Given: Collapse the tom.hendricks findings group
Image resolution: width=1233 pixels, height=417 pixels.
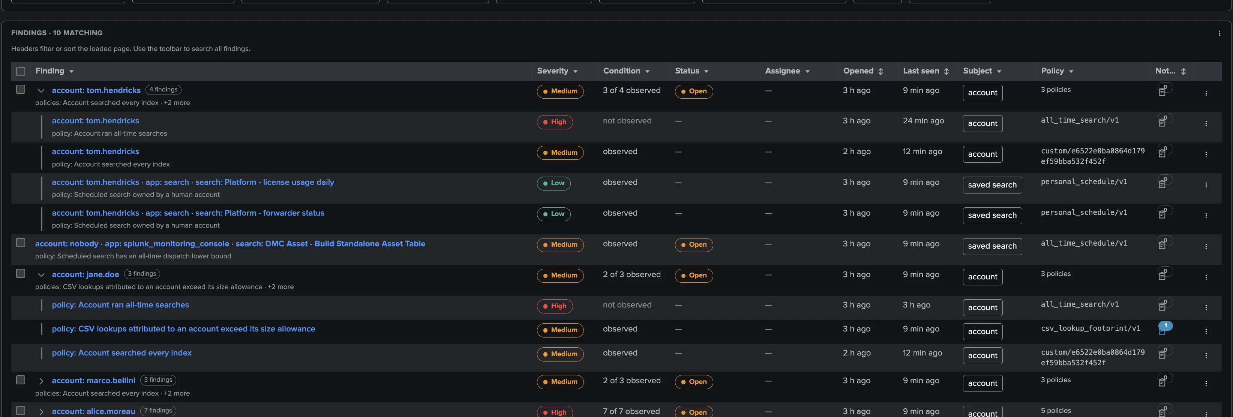Looking at the screenshot, I should [41, 90].
